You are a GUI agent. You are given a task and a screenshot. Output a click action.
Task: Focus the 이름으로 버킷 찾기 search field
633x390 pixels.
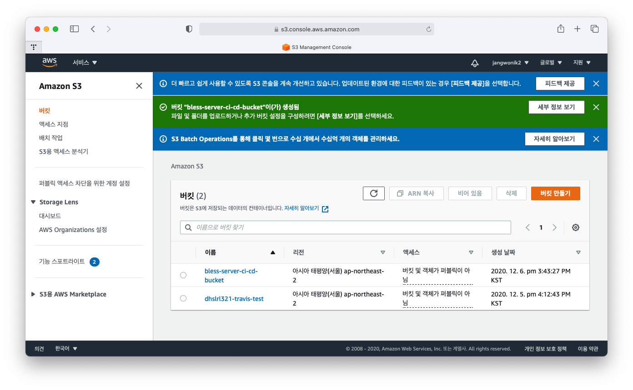(x=346, y=227)
